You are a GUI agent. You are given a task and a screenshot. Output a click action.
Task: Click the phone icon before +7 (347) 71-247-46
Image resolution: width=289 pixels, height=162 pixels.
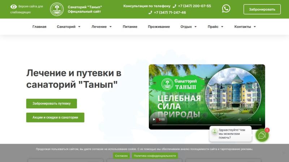tap(150, 13)
